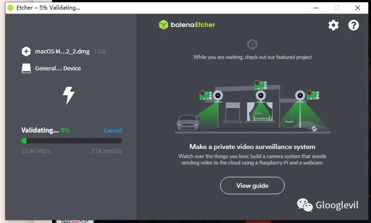This screenshot has height=223, width=371.
Task: Click the 7 GB image size text
Action: [x=100, y=51]
